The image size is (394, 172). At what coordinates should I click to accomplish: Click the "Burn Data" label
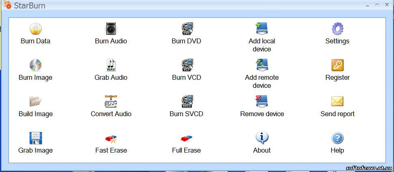(x=35, y=41)
